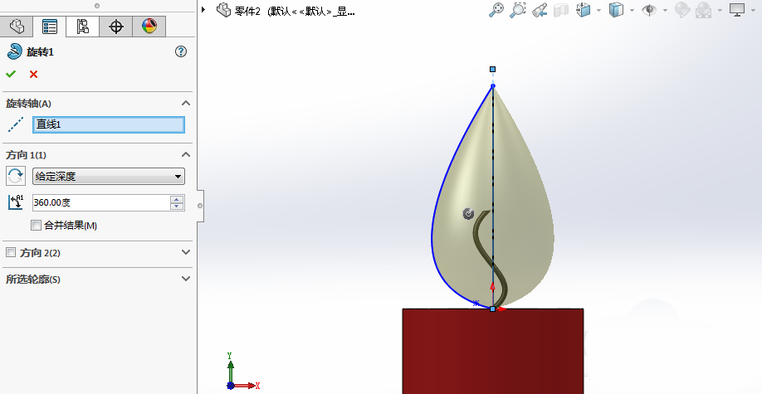Decrease the angle with the down spinner
Image resolution: width=762 pixels, height=394 pixels.
tap(177, 207)
